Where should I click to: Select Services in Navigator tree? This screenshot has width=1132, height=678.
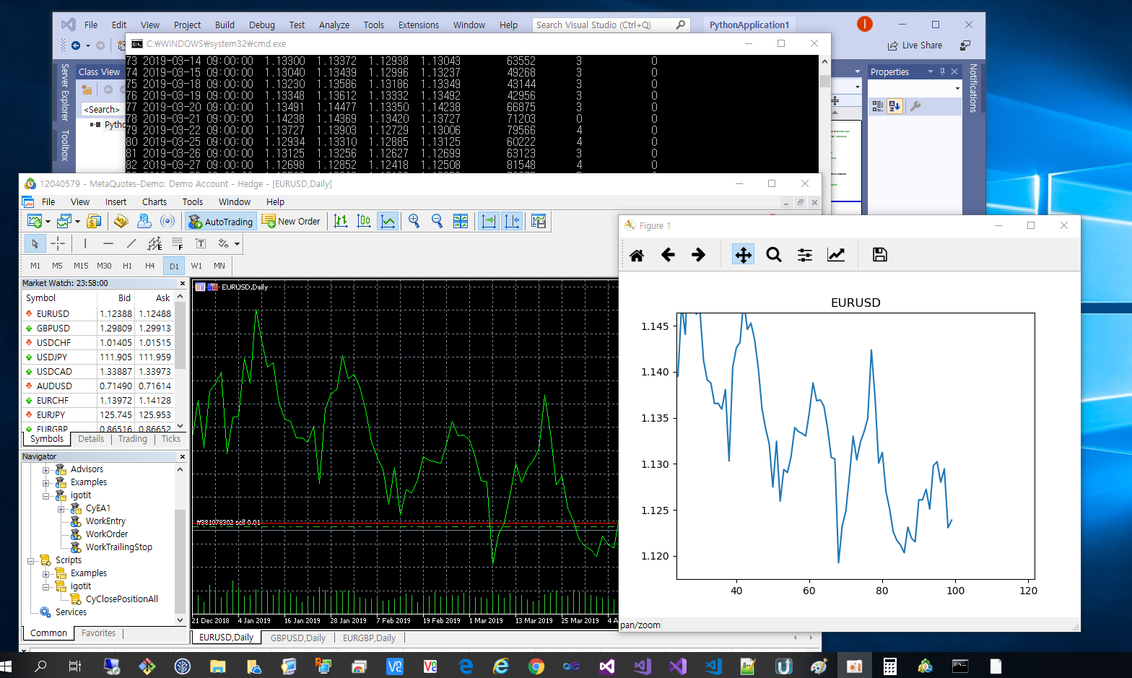click(71, 612)
